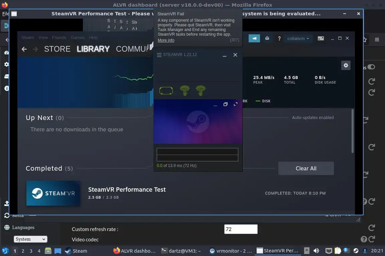
Task: Switch to the vrmonitor taskbar window
Action: click(x=231, y=251)
